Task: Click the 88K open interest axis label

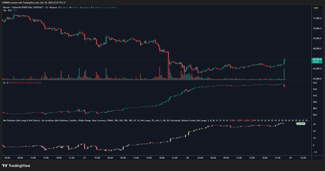Action: point(315,108)
